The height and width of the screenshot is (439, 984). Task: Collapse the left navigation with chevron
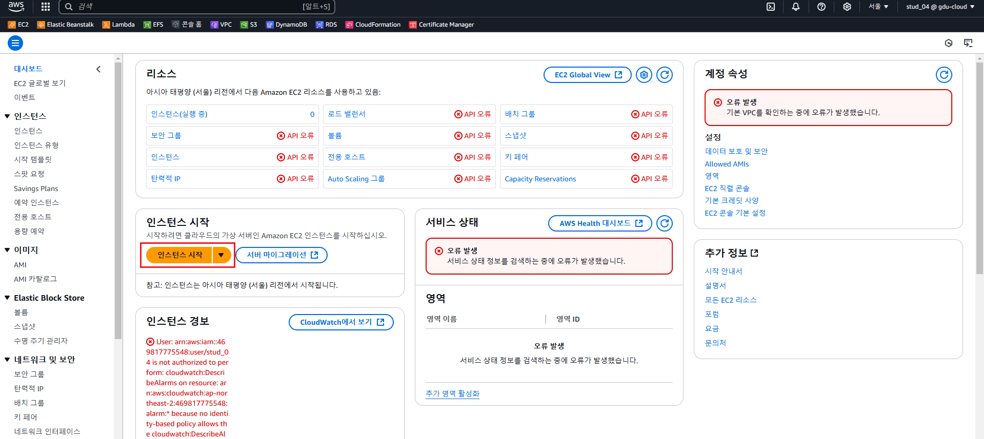98,69
